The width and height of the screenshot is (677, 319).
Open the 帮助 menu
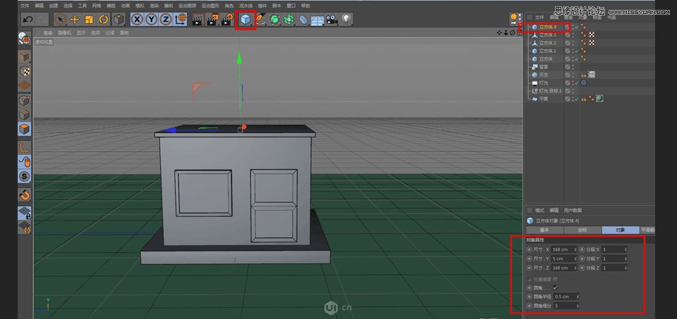tap(305, 6)
